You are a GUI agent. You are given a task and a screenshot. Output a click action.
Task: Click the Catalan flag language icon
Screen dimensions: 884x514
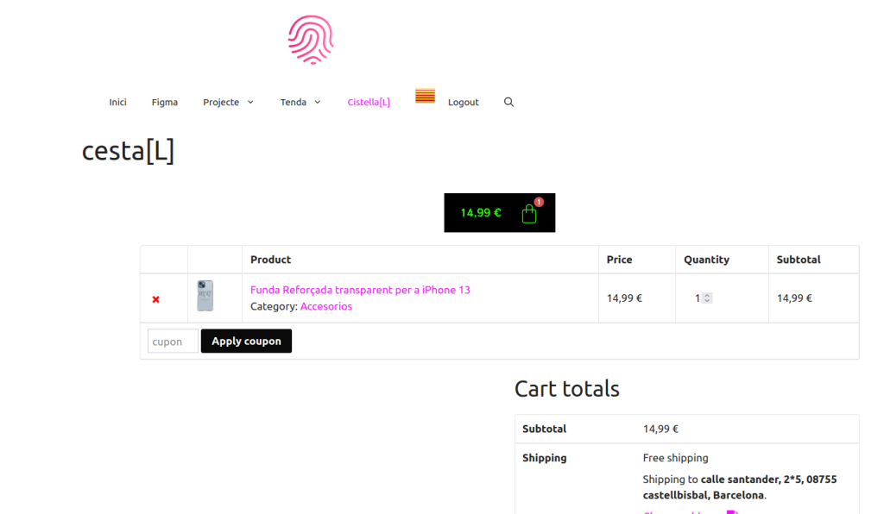[425, 96]
